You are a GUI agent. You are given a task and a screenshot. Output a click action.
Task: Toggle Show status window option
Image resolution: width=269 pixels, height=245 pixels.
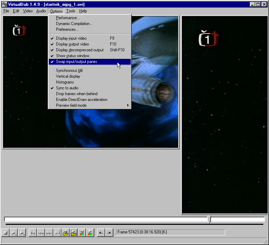(x=90, y=56)
